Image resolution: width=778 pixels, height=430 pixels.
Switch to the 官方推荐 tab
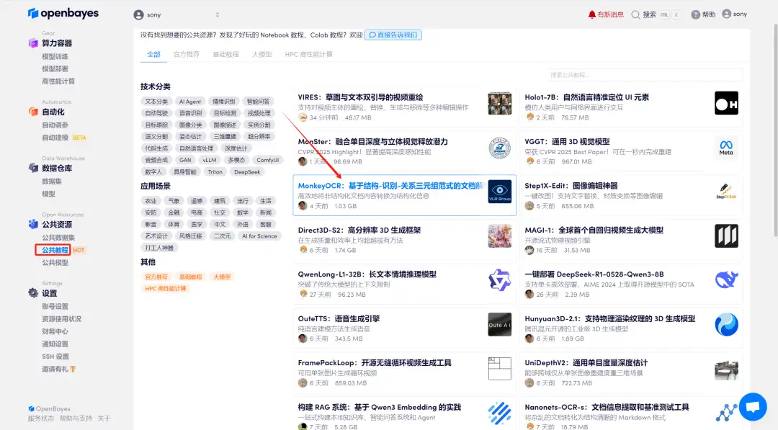coord(186,54)
